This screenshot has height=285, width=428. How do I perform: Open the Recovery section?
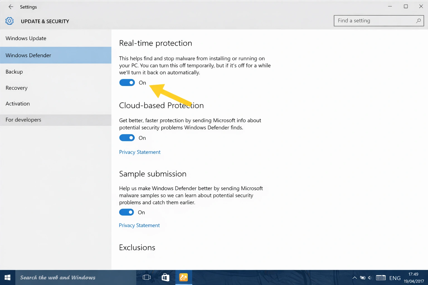point(16,88)
